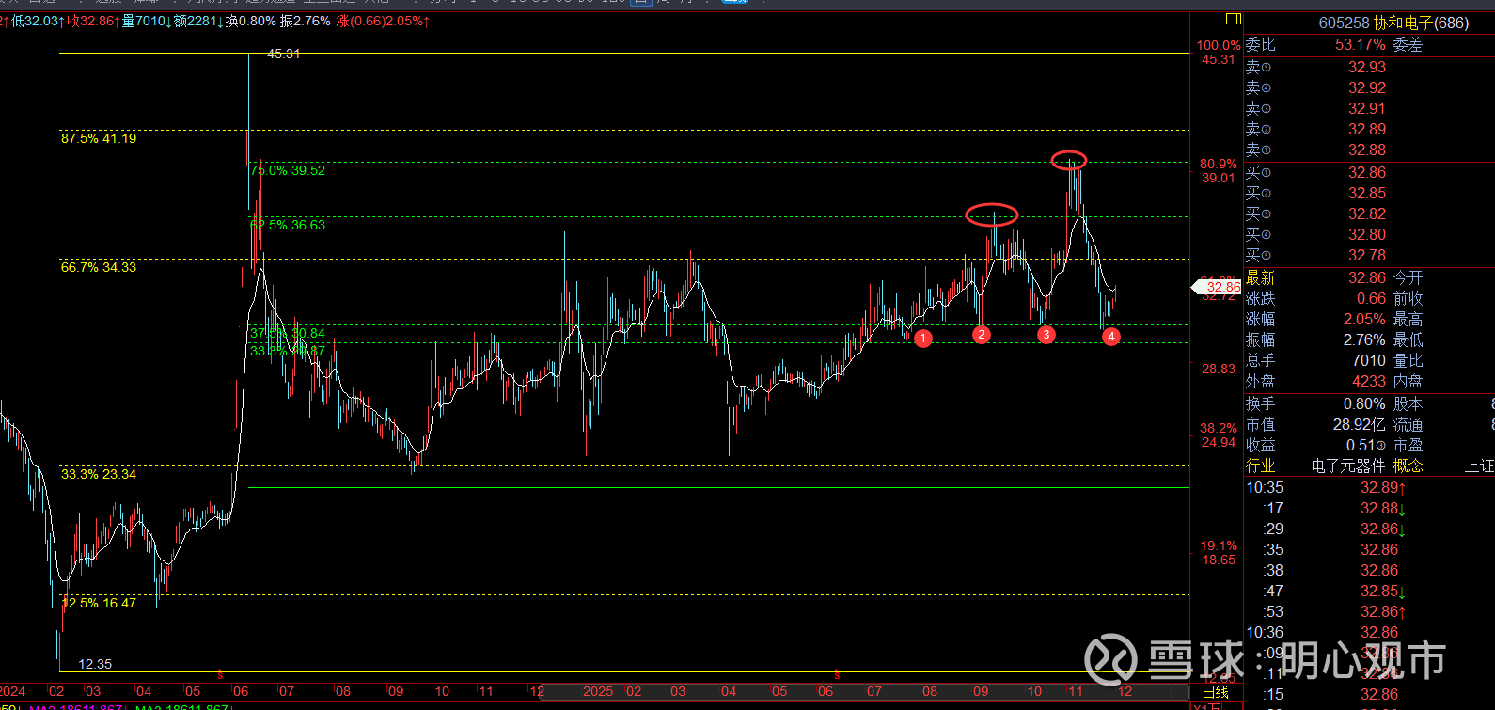Select the 委比 53.17% value
Viewport: 1495px width, 710px height.
pos(1360,45)
